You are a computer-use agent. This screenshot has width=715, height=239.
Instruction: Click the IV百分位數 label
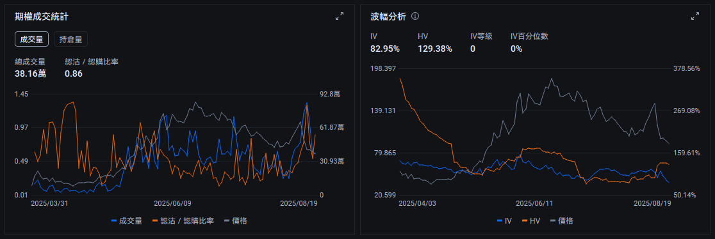(529, 36)
